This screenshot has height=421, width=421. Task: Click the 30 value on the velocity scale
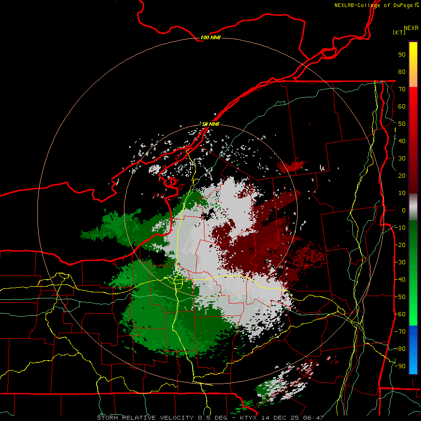click(402, 159)
